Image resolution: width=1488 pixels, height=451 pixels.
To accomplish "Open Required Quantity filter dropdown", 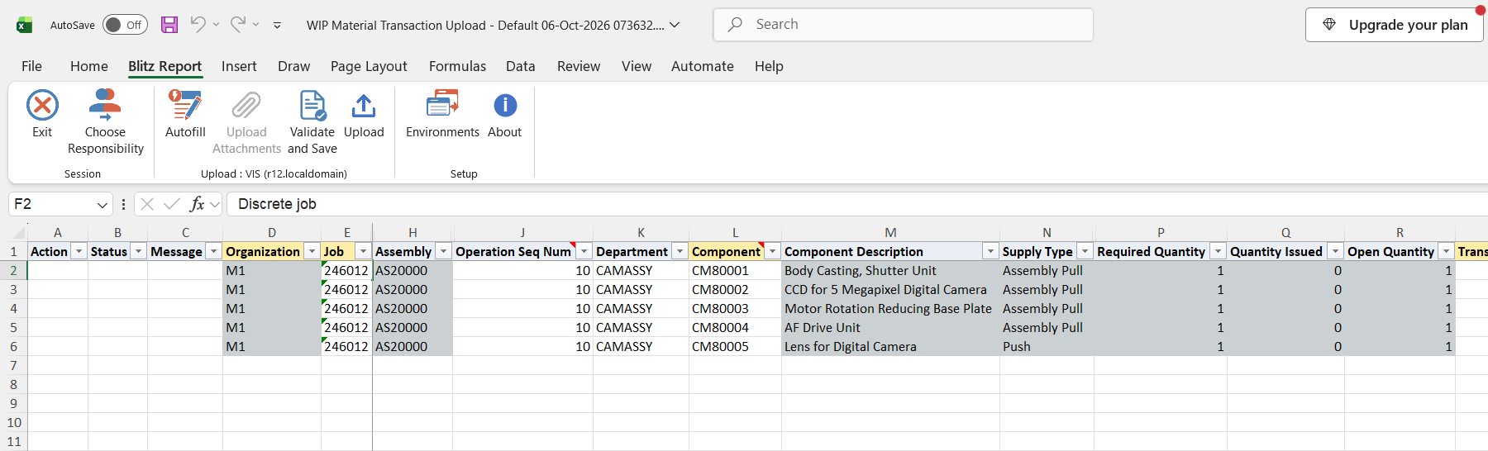I will (1218, 251).
